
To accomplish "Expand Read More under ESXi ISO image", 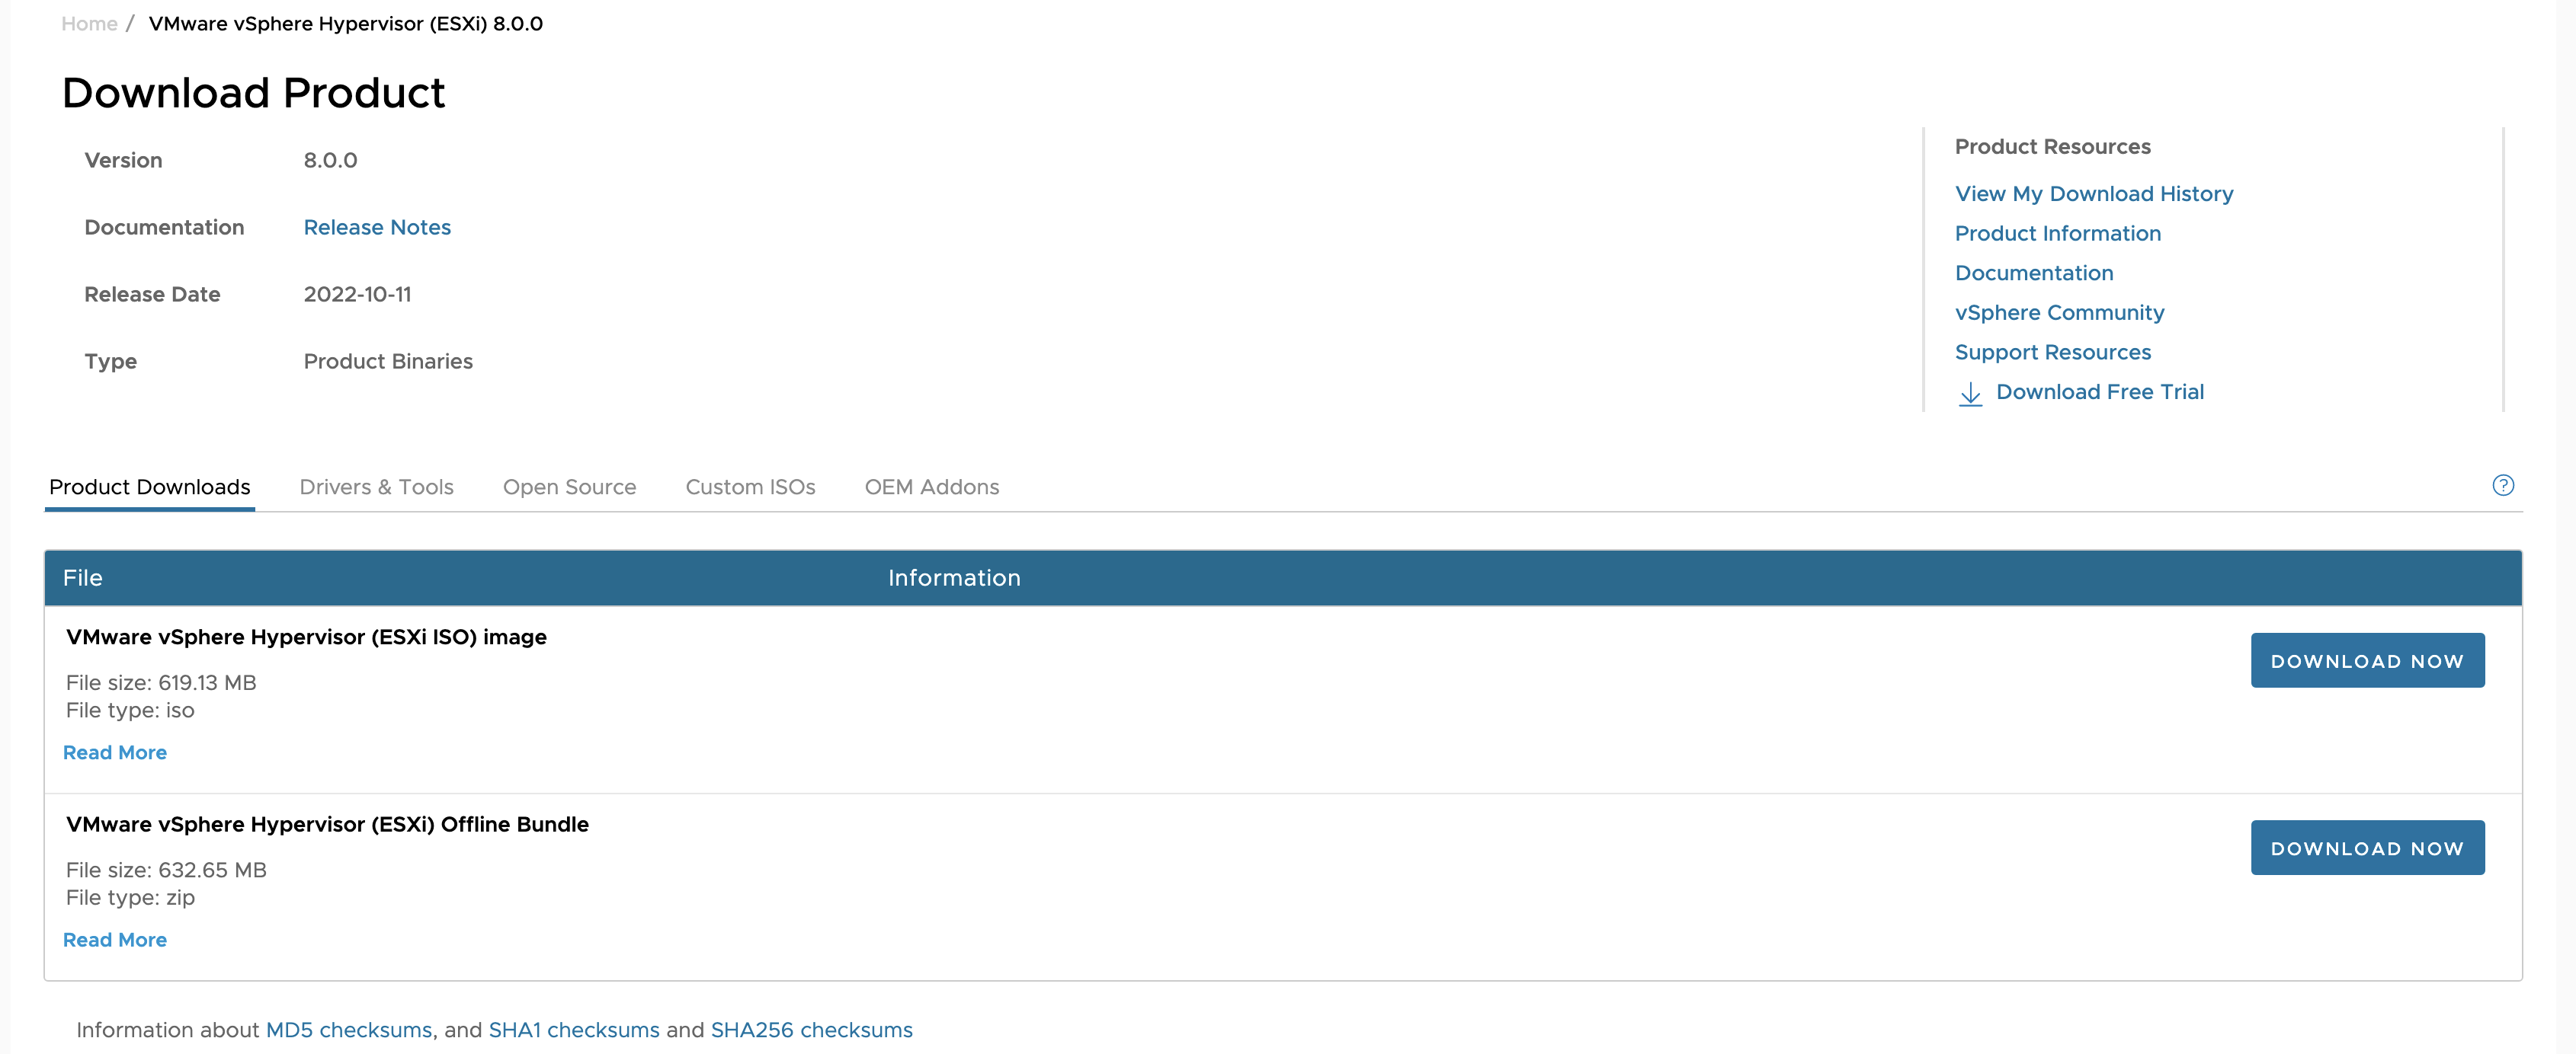I will (x=115, y=752).
